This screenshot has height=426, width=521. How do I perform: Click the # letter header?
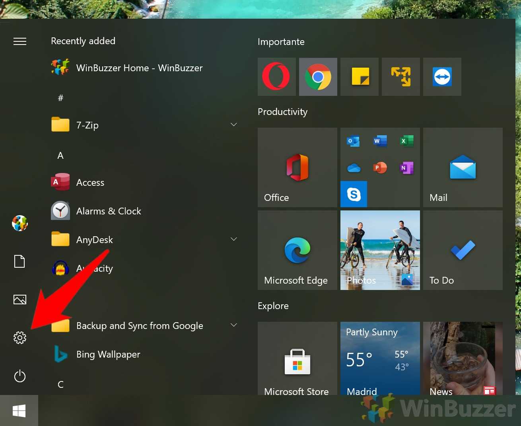[x=60, y=98]
